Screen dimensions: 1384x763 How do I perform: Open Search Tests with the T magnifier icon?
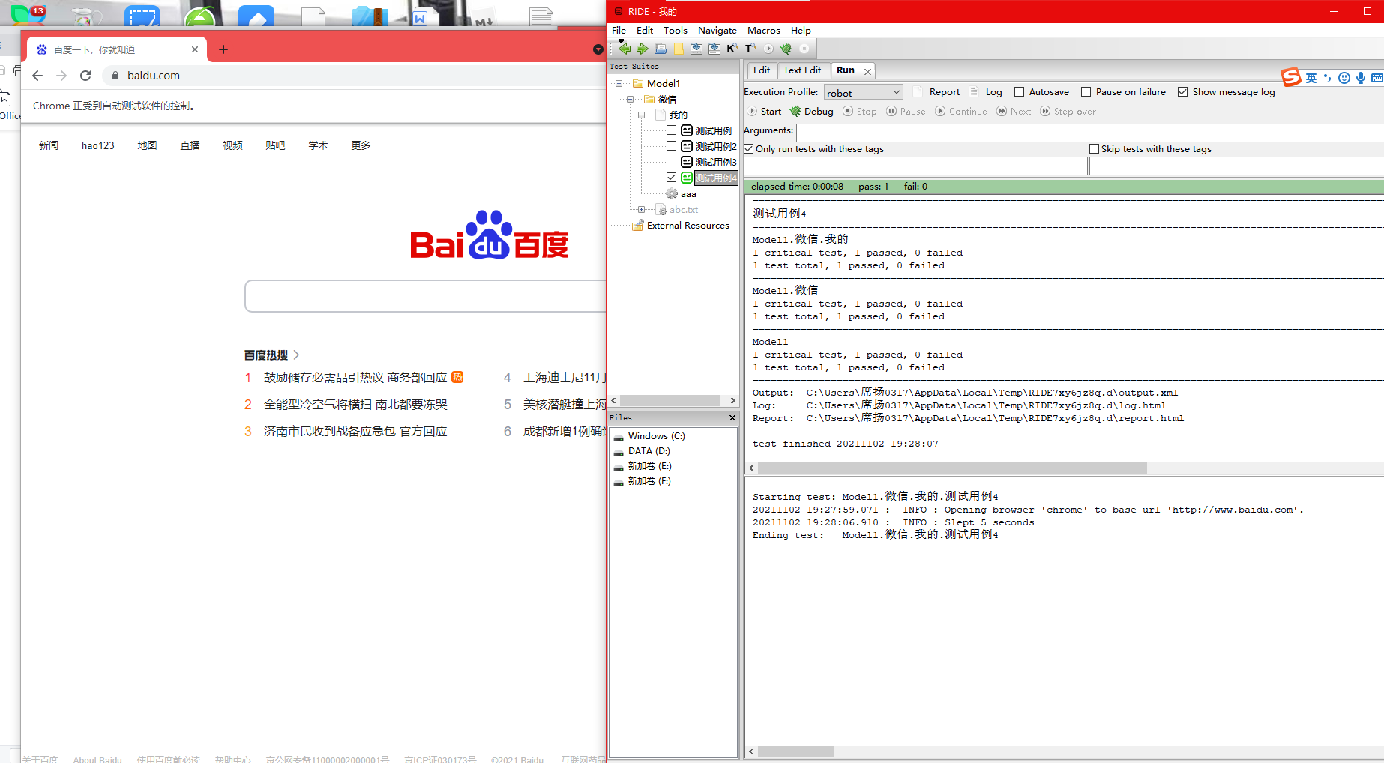click(x=750, y=48)
